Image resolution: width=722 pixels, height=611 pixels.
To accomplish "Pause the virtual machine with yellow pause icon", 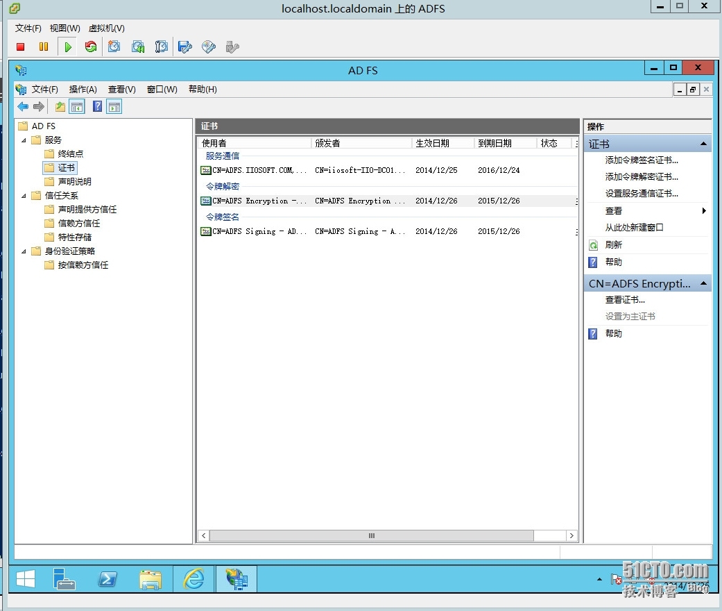I will tap(44, 47).
